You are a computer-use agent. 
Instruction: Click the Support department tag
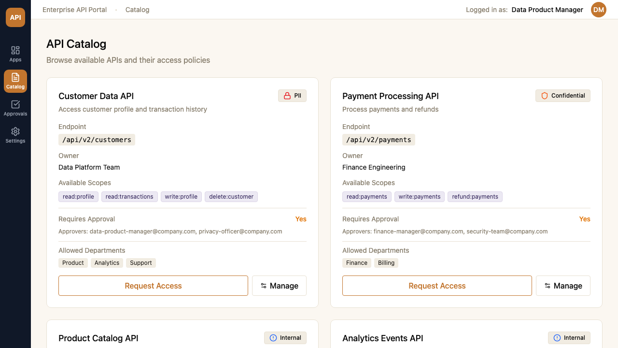pyautogui.click(x=141, y=263)
